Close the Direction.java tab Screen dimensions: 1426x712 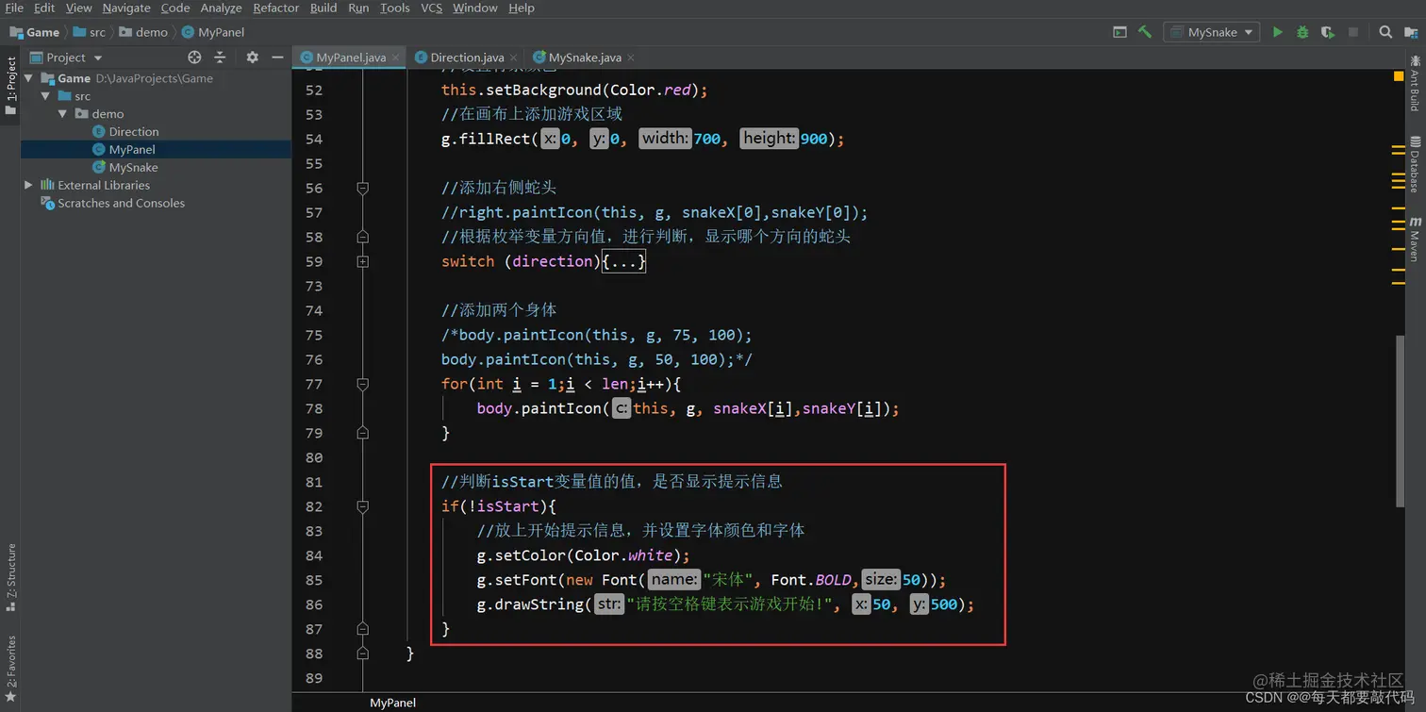click(x=514, y=58)
